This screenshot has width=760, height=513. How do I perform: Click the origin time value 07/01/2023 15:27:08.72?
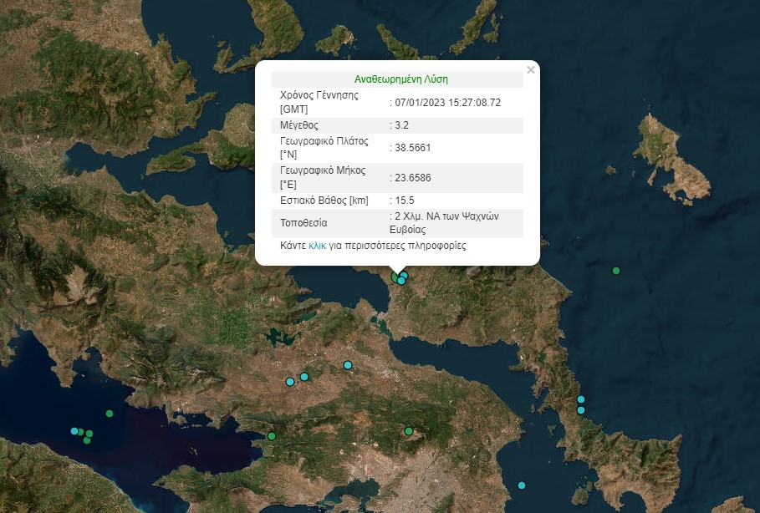pos(447,102)
